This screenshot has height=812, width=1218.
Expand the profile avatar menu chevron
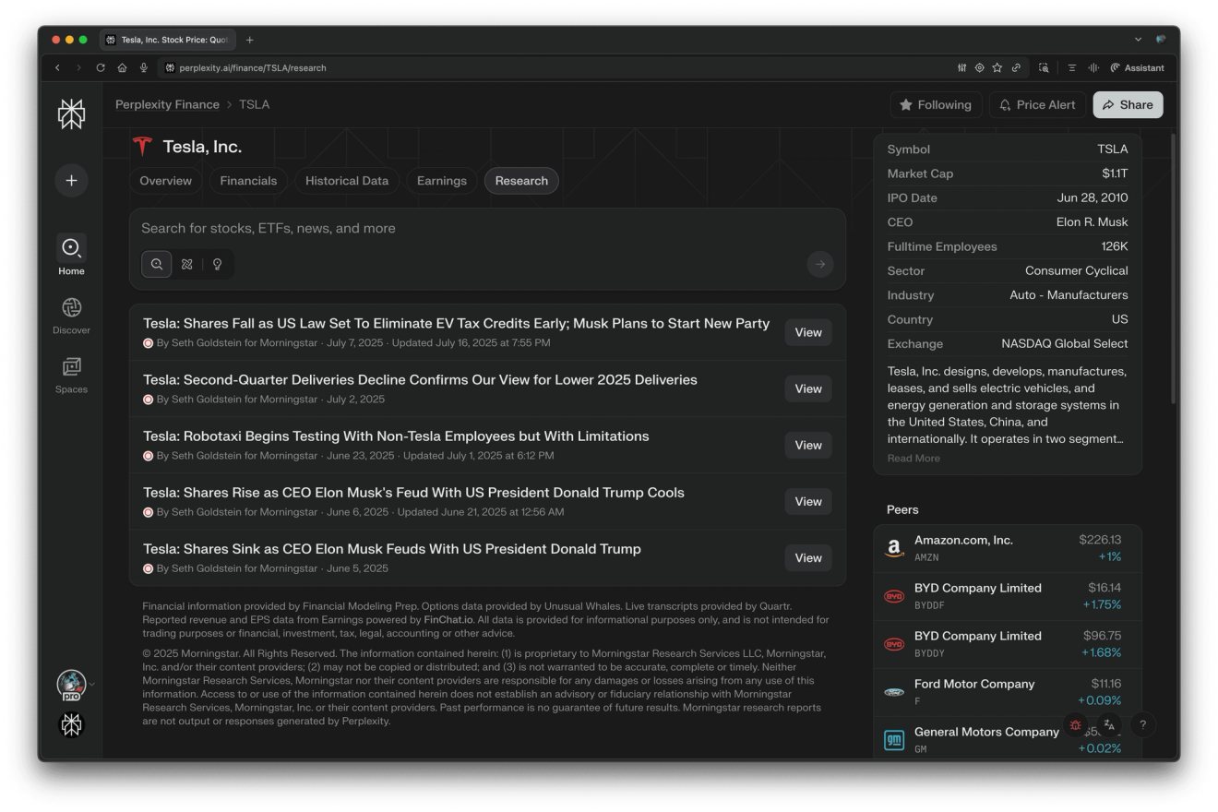(x=91, y=684)
